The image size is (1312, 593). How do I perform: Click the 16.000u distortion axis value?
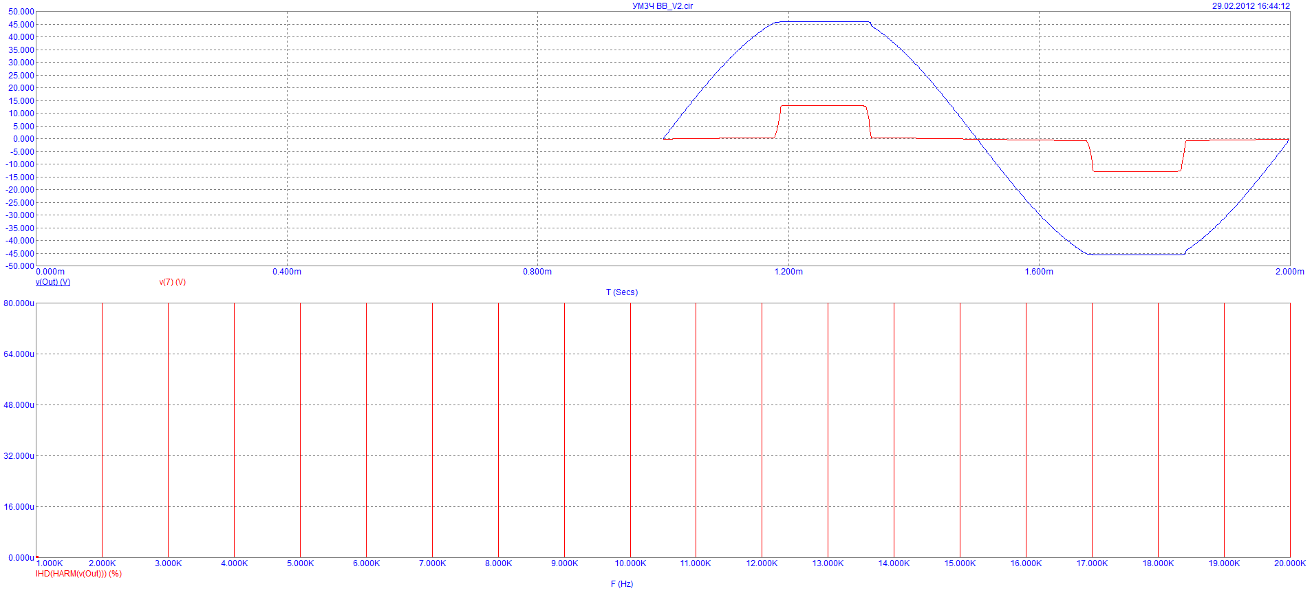click(19, 507)
